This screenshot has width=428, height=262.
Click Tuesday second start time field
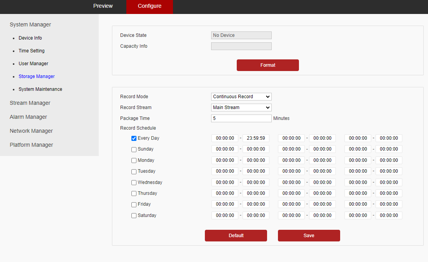pyautogui.click(x=292, y=171)
